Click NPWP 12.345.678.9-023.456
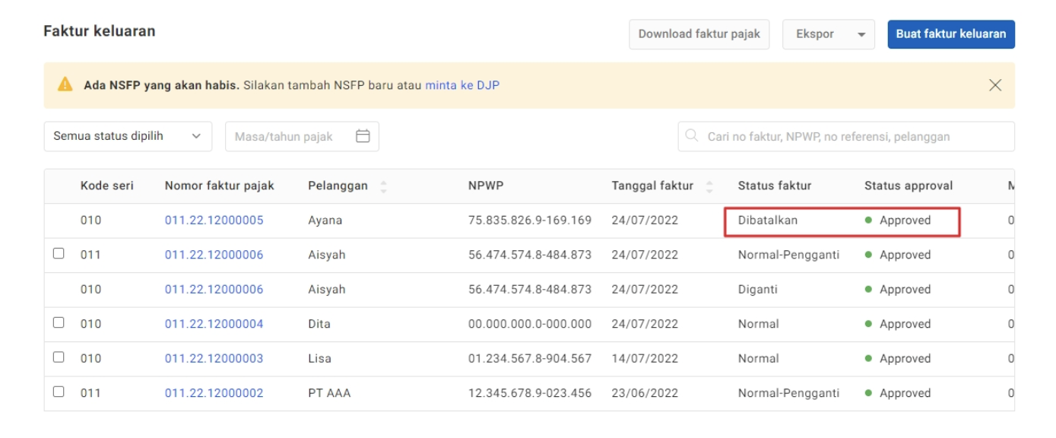The image size is (1056, 438). pyautogui.click(x=530, y=393)
